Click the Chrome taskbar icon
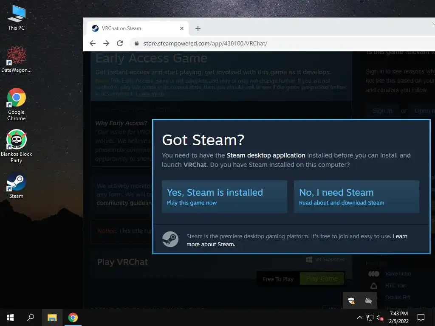 coord(73,318)
